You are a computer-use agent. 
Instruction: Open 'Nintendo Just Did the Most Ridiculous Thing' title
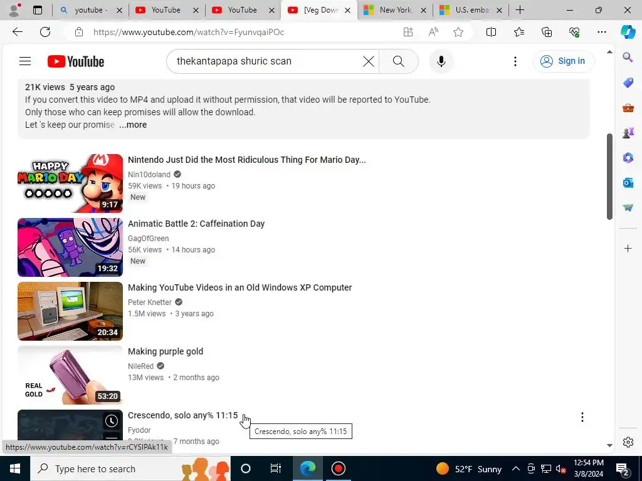pos(247,160)
